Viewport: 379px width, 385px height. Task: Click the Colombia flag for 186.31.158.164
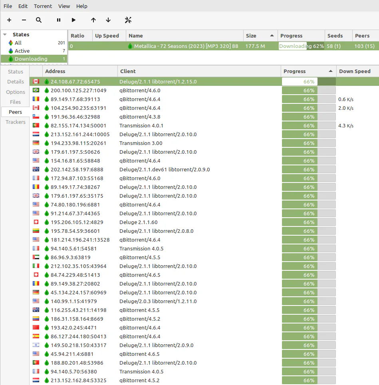36,319
